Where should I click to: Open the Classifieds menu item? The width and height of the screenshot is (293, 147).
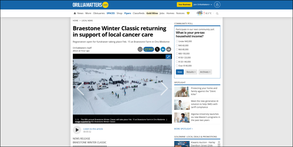139,13
